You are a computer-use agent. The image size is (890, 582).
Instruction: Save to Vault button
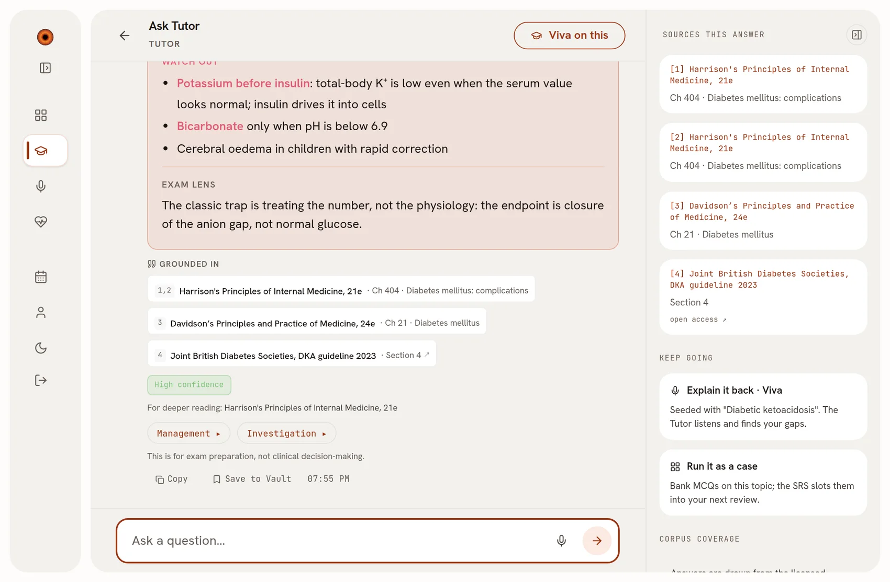click(252, 479)
